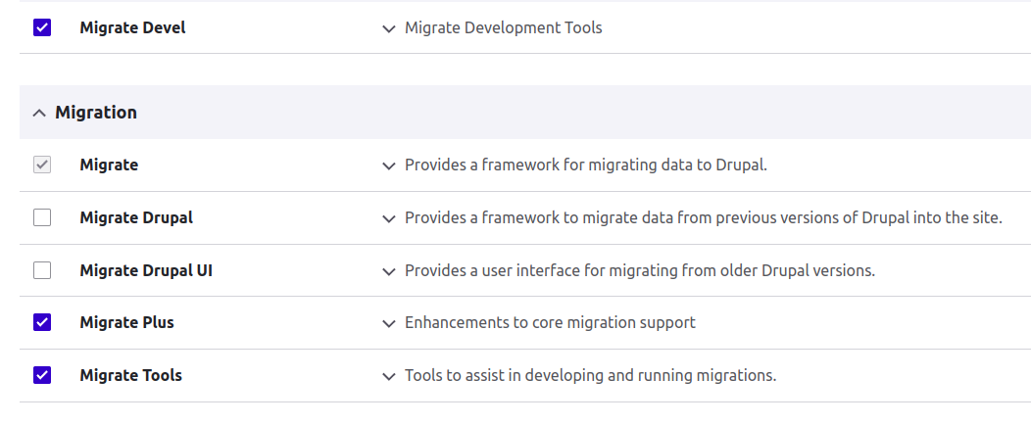Uncheck the Migrate Devel checkbox
Viewport: 1031px width, 425px height.
[x=42, y=27]
